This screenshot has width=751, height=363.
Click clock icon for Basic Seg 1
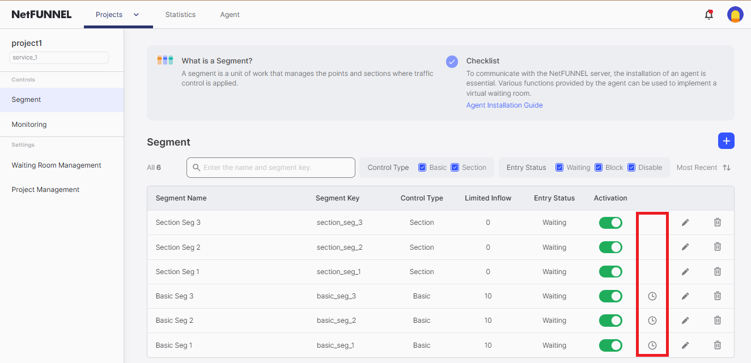(x=652, y=345)
